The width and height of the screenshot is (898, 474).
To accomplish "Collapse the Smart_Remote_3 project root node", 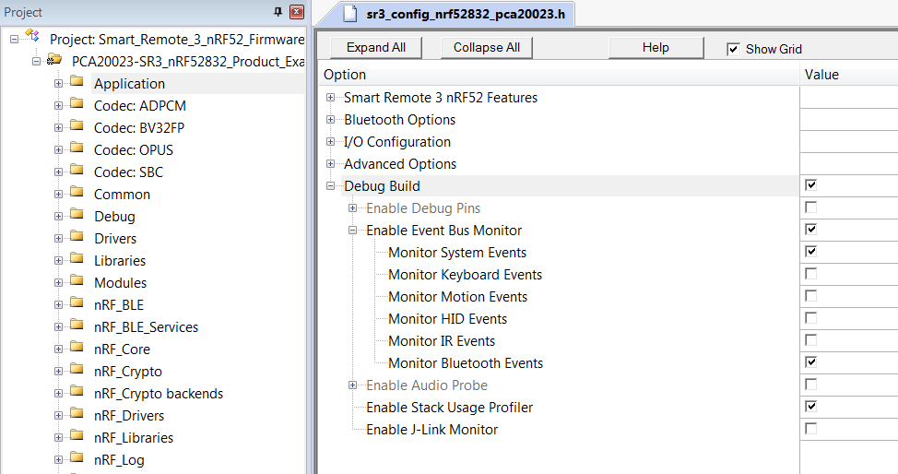I will point(15,39).
